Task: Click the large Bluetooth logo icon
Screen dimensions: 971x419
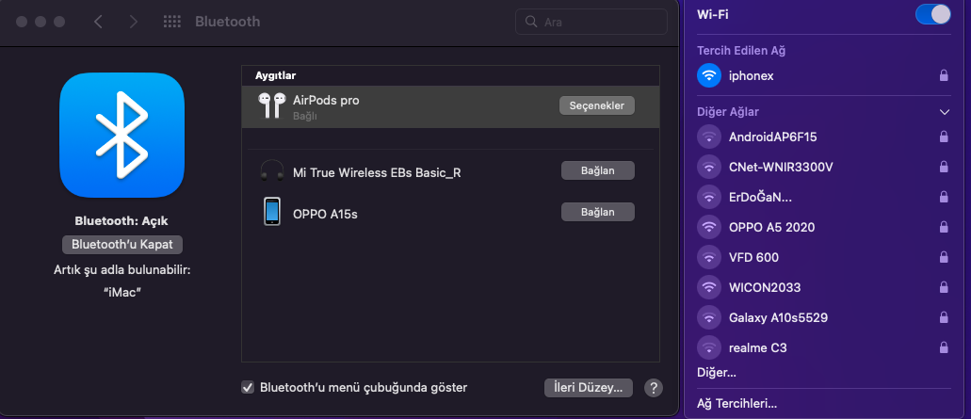Action: coord(122,135)
